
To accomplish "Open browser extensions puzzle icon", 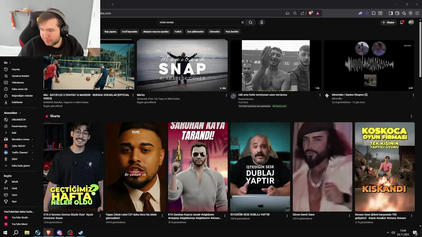I will tap(374, 13).
